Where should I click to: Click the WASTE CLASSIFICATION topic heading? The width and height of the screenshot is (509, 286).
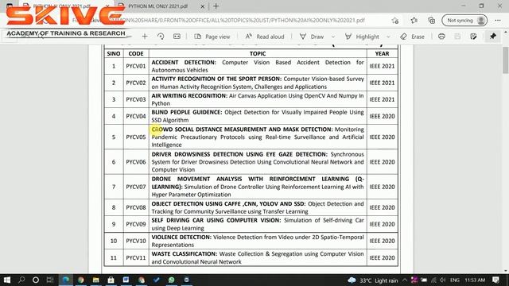click(184, 254)
